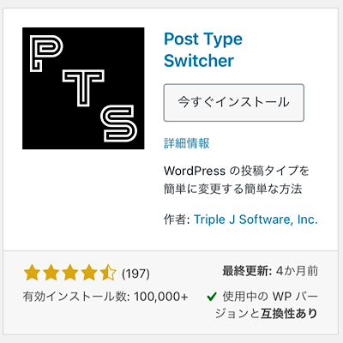Click the letter P in the logo
The width and height of the screenshot is (343, 343).
pyautogui.click(x=46, y=53)
